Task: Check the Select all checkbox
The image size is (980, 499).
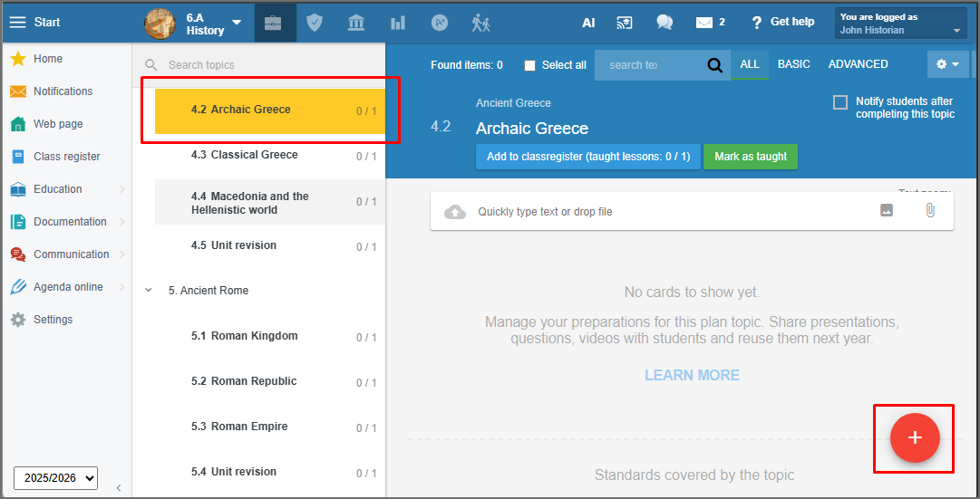Action: click(530, 65)
